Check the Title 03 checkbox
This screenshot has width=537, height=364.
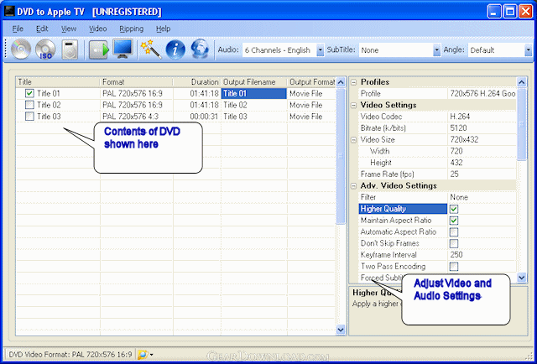pyautogui.click(x=30, y=117)
